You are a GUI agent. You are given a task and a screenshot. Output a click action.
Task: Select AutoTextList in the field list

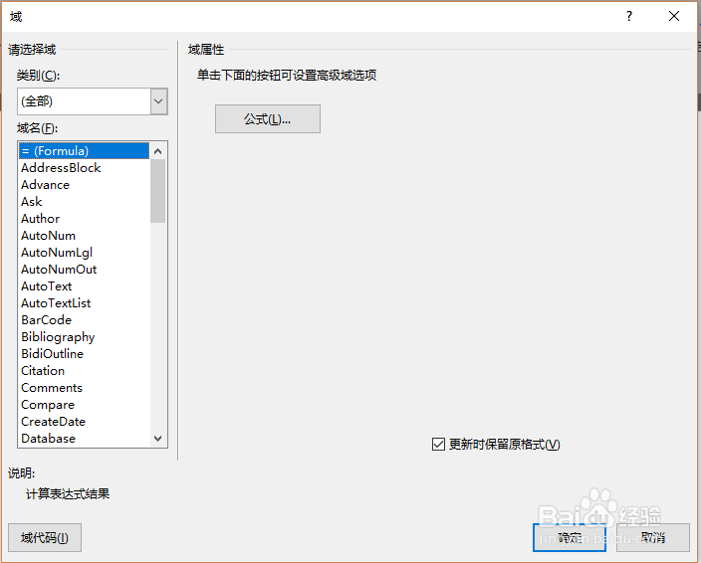click(x=84, y=303)
